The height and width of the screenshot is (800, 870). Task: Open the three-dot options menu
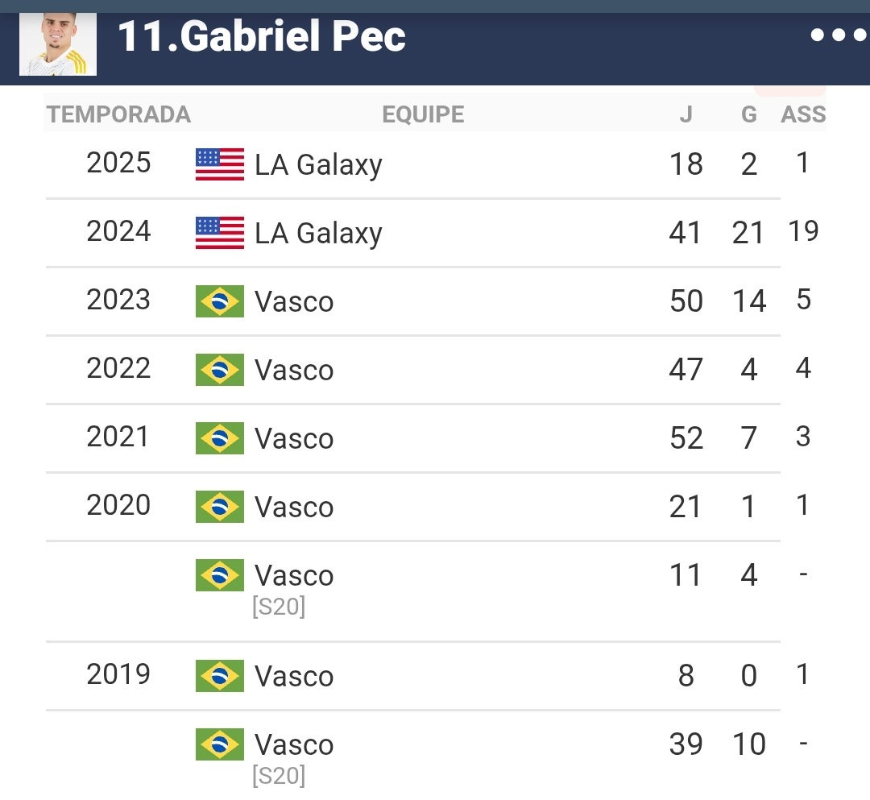click(838, 35)
